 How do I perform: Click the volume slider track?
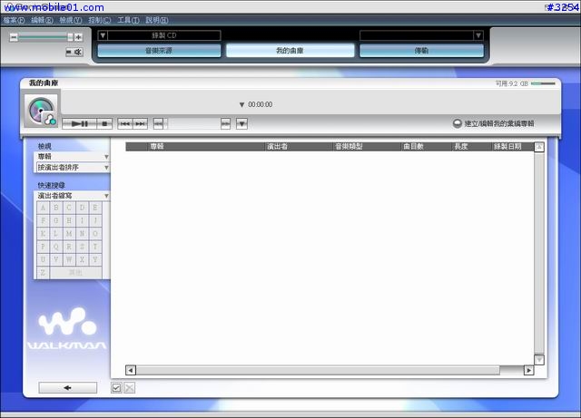(44, 37)
